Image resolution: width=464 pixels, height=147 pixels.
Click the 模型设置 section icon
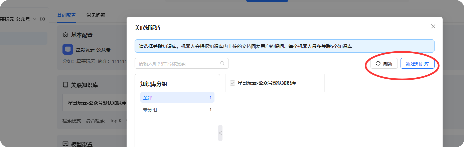point(65,144)
